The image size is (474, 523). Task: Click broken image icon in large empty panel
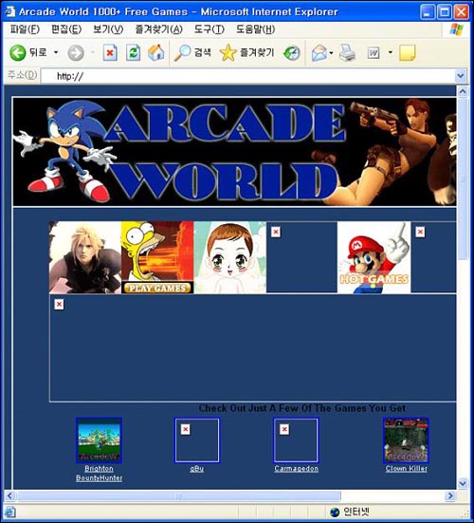tap(59, 304)
